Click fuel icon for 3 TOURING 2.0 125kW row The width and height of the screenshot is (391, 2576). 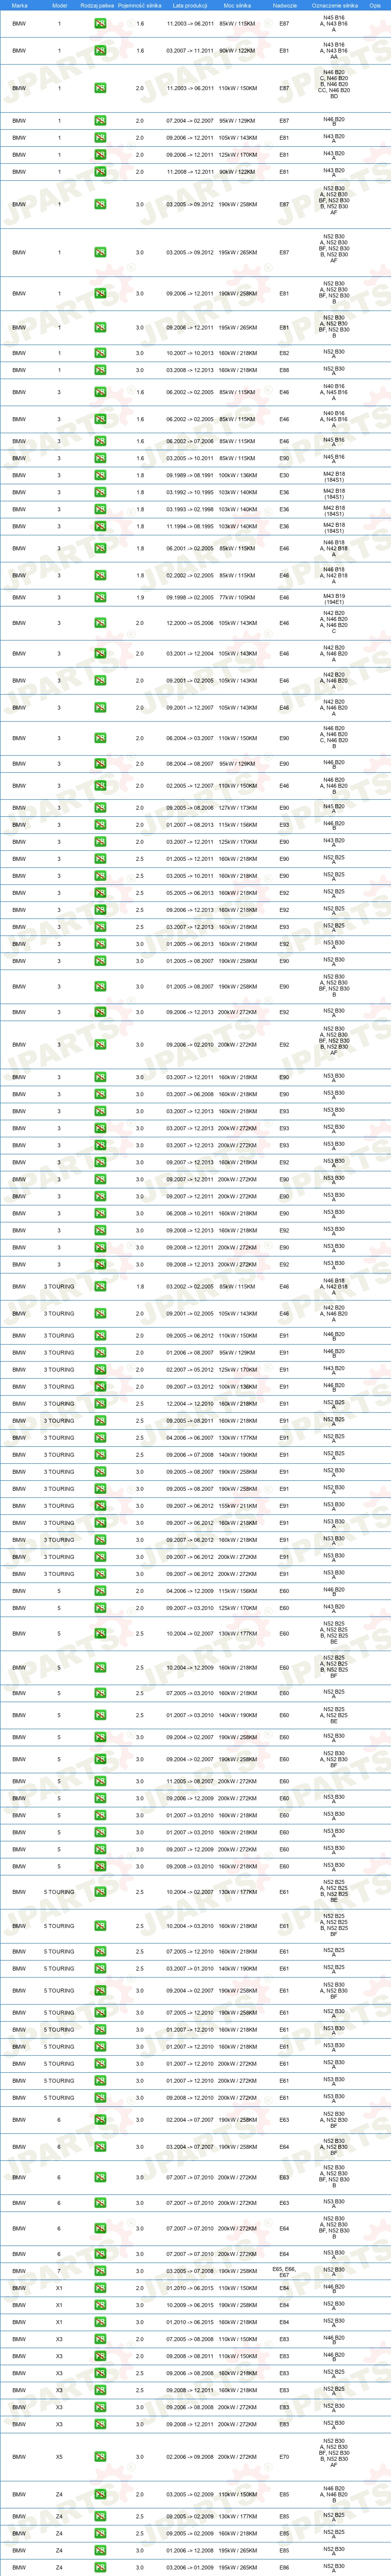pyautogui.click(x=99, y=1370)
